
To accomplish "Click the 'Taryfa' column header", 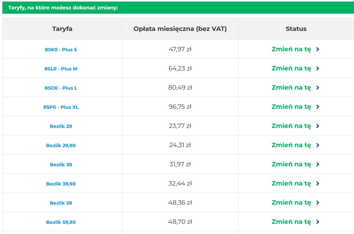I will pyautogui.click(x=62, y=29).
